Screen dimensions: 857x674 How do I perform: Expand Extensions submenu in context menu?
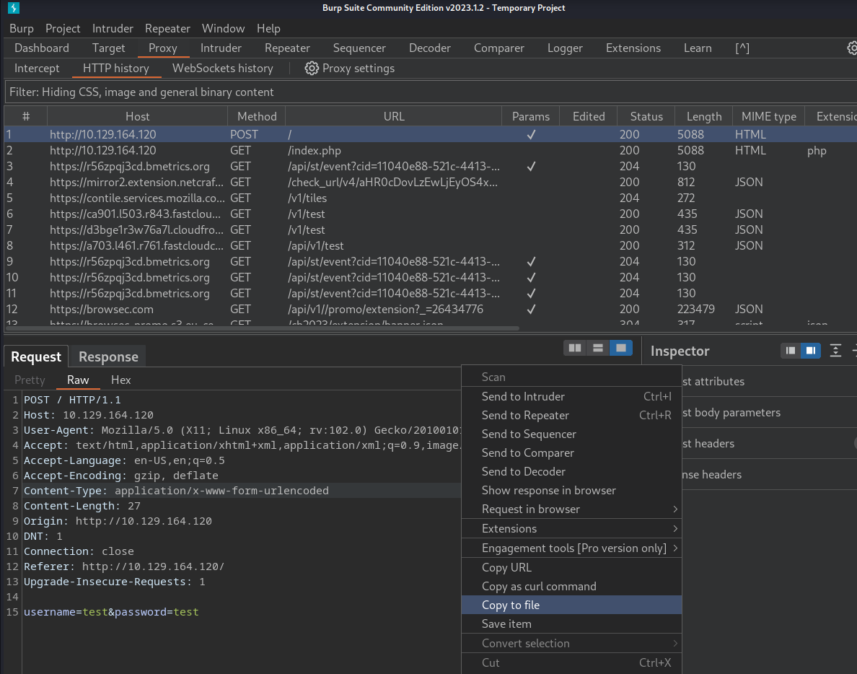point(572,529)
